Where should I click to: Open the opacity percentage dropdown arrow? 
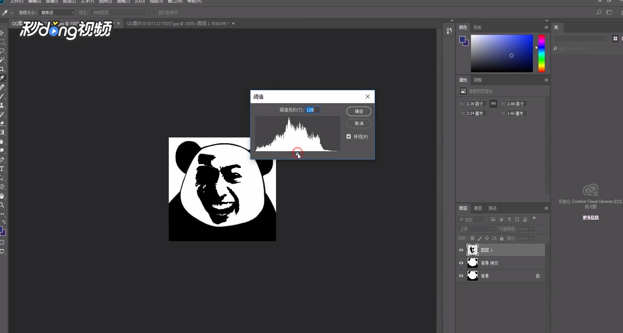point(532,229)
